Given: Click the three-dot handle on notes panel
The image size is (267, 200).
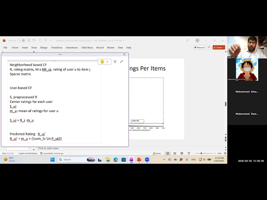Looking at the screenshot, I should (x=60, y=55).
